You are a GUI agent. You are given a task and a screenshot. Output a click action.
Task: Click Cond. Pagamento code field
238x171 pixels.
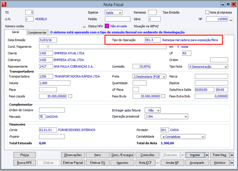click(x=43, y=47)
